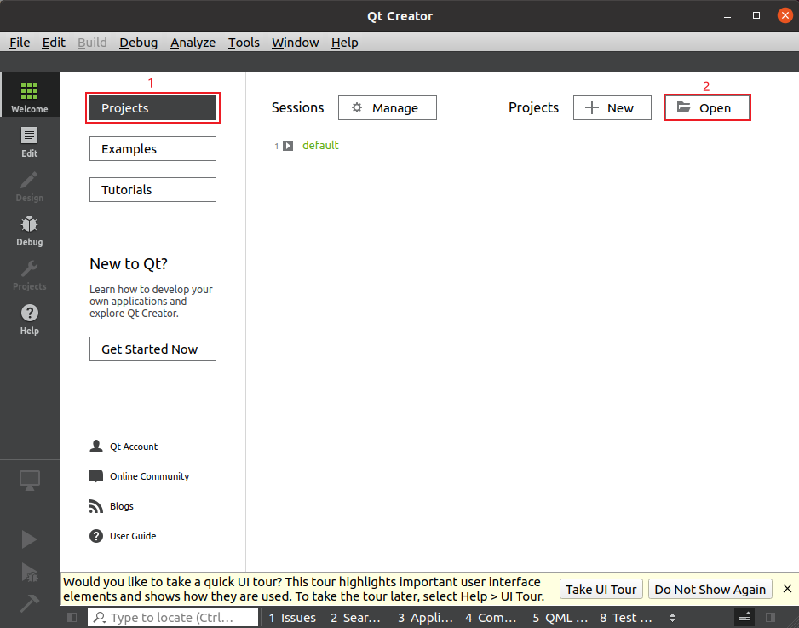Open the Tools menu
The image size is (799, 628).
coord(244,43)
